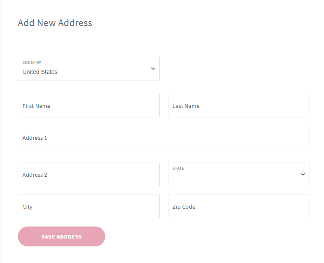Open the Country select box
Screen dimensions: 324x263
[x=89, y=68]
